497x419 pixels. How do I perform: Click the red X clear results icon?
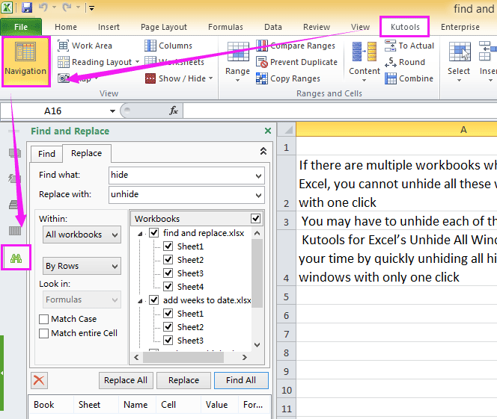[39, 380]
